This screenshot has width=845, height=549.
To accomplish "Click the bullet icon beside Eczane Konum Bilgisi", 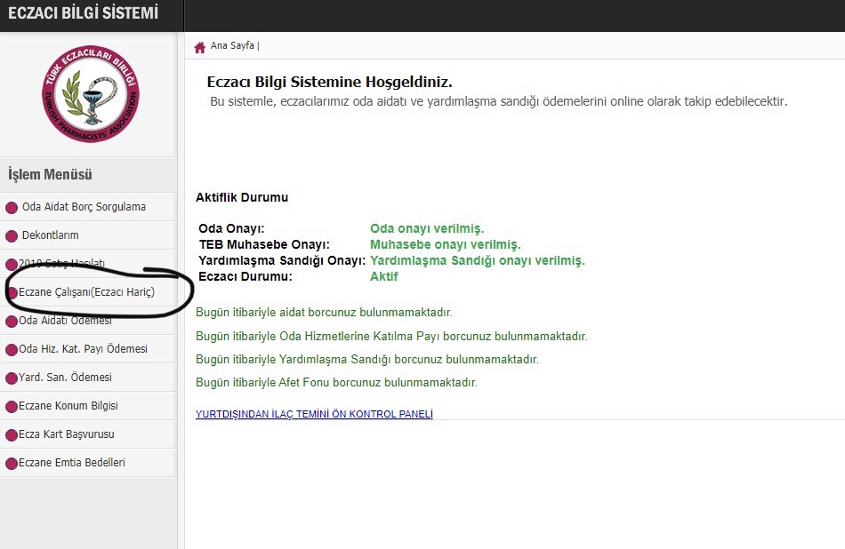I will pos(12,407).
